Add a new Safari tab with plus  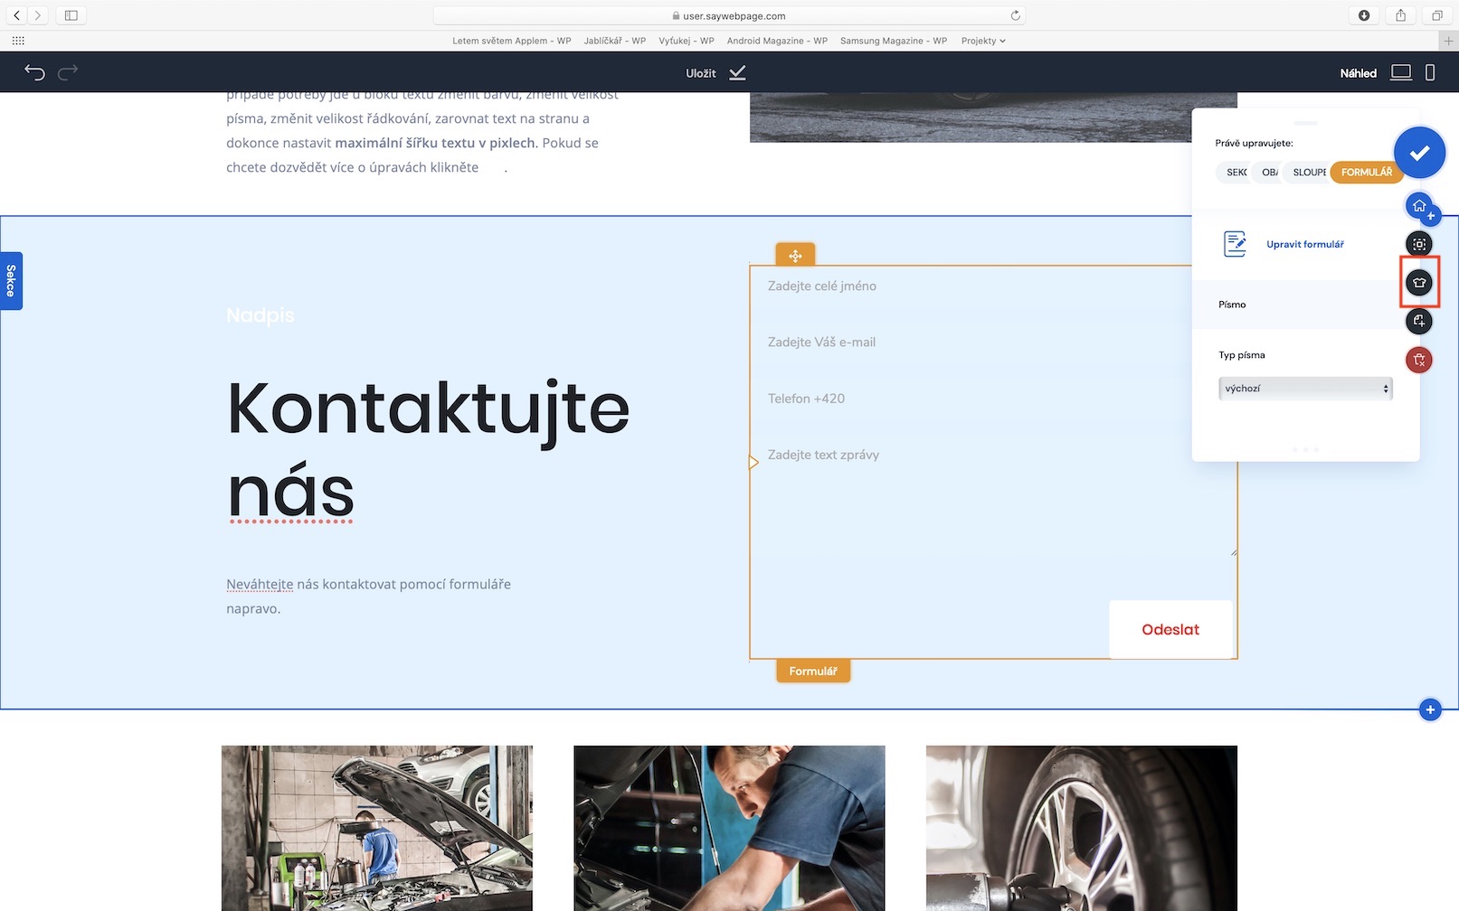1449,41
